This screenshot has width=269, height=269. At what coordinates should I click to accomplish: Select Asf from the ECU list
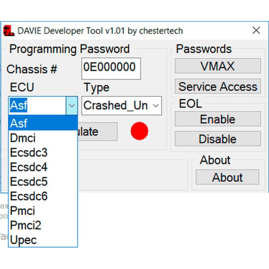pos(43,123)
